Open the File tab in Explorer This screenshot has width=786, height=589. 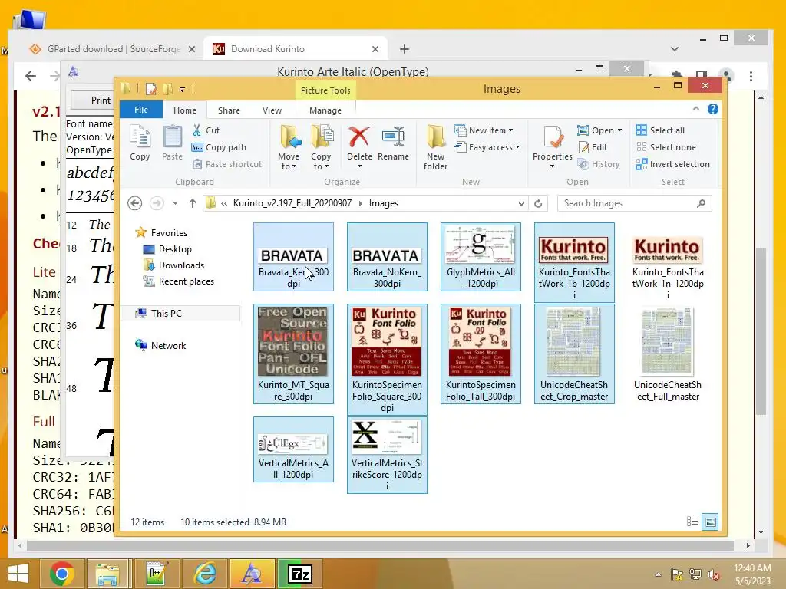tap(141, 110)
